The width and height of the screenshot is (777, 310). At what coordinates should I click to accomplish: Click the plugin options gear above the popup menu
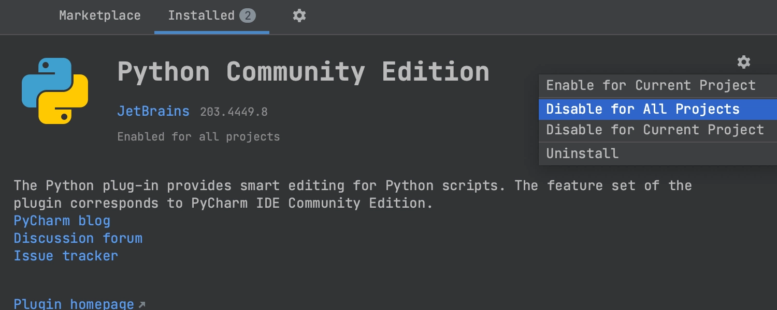(744, 62)
